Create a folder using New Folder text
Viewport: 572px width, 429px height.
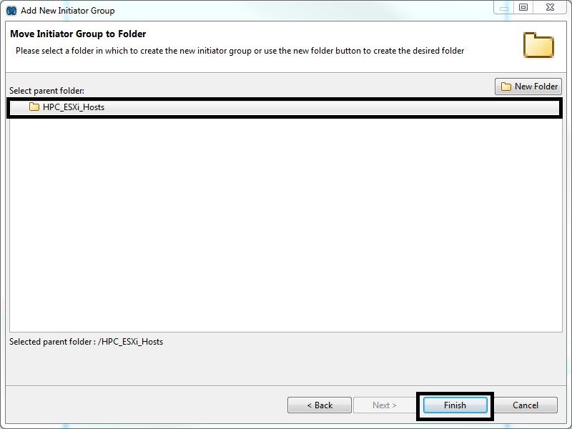pyautogui.click(x=536, y=87)
